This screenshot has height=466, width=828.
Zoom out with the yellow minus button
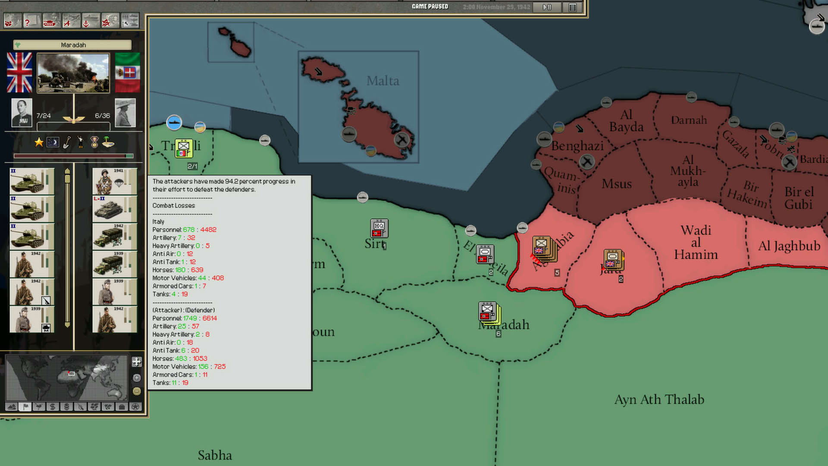137,391
